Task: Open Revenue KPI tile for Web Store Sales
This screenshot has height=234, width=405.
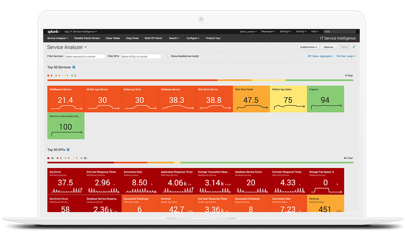Action: pyautogui.click(x=326, y=204)
